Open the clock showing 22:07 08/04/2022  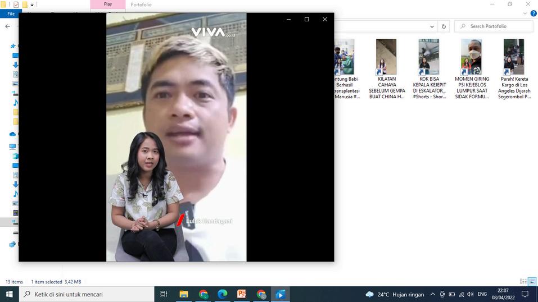(503, 294)
